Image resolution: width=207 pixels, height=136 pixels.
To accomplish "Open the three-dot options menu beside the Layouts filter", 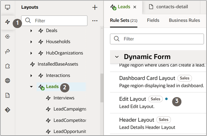I will 95,21.
